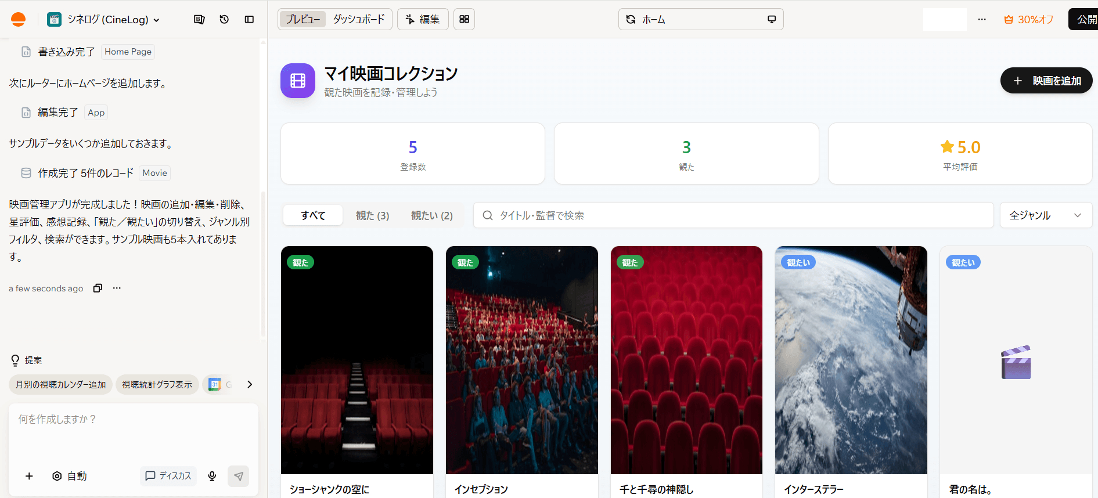Image resolution: width=1098 pixels, height=498 pixels.
Task: Click the 千と千尋の神隠し title text
Action: [x=656, y=489]
